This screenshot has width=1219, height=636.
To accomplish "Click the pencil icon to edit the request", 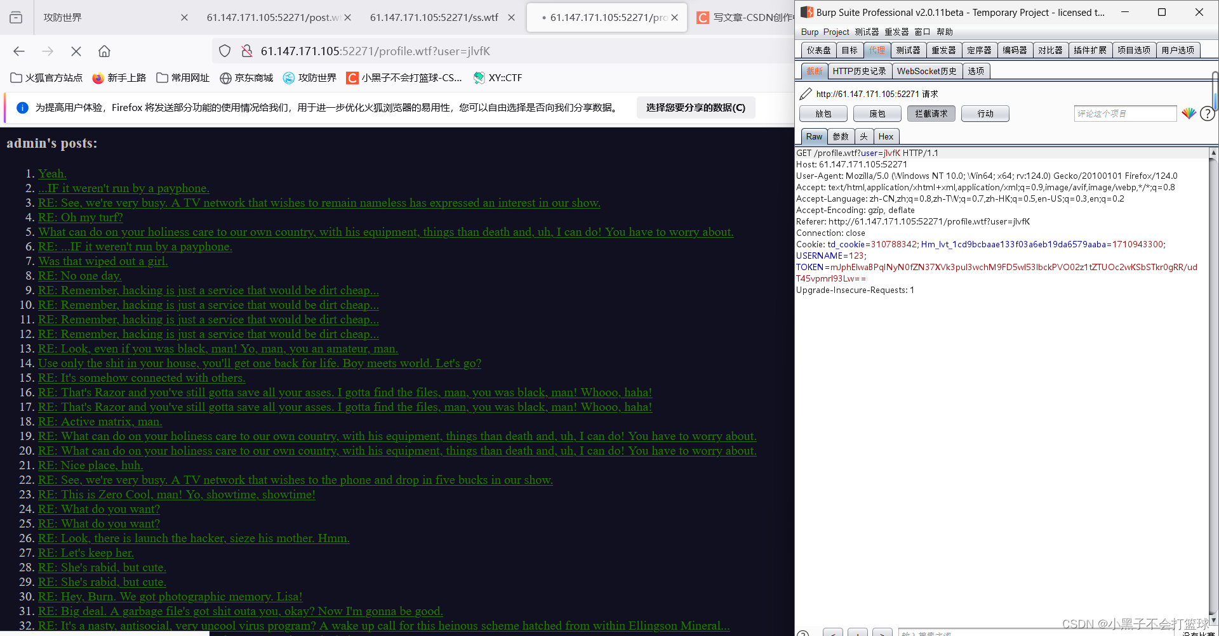I will click(805, 93).
